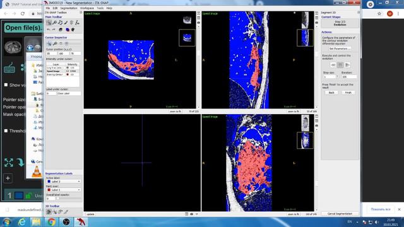404x227 pixels.
Task: Toggle the Threshold checkbox in browser page
Action: tap(6, 131)
